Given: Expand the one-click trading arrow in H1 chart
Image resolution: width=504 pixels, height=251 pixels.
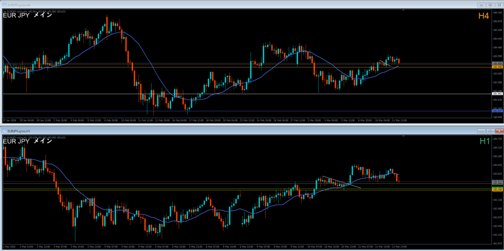Looking at the screenshot, I should click(4, 137).
